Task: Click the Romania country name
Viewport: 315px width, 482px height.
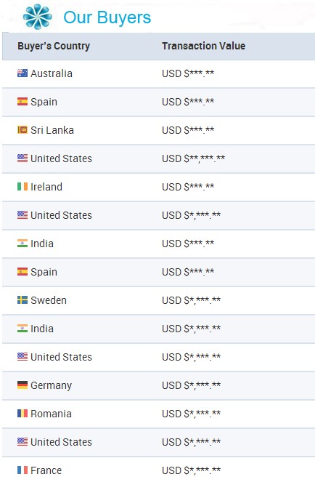Action: tap(51, 414)
